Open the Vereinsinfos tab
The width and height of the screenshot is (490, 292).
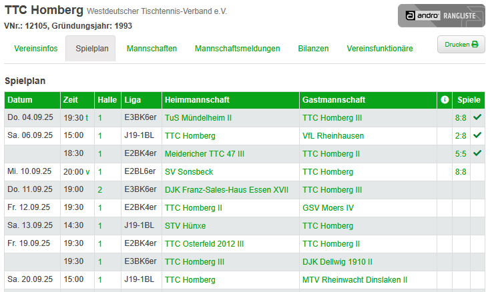pyautogui.click(x=35, y=49)
